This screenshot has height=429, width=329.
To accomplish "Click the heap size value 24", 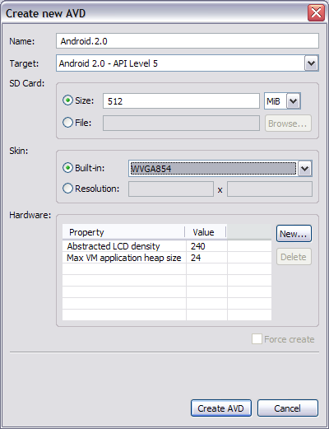I will click(x=206, y=258).
